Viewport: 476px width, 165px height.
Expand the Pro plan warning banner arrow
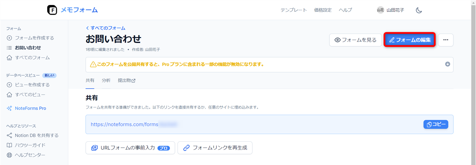pos(447,64)
